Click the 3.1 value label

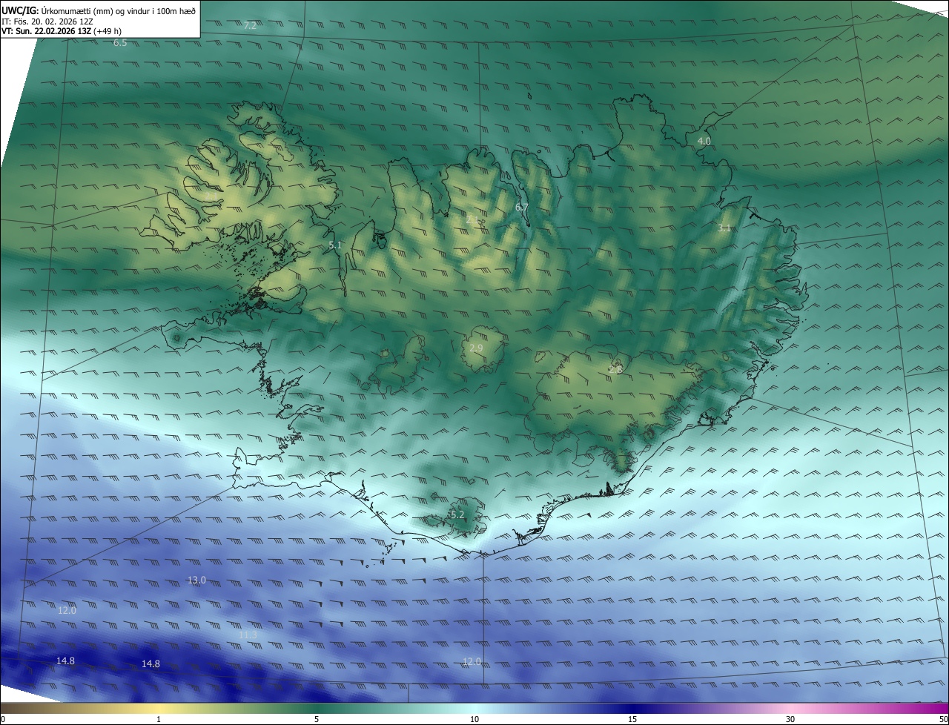coord(724,228)
